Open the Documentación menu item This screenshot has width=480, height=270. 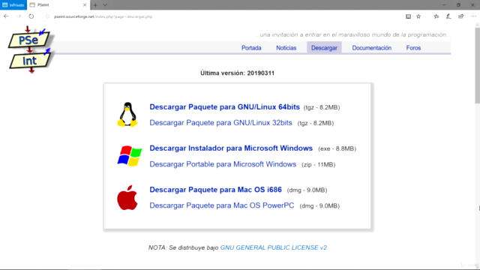pyautogui.click(x=372, y=48)
